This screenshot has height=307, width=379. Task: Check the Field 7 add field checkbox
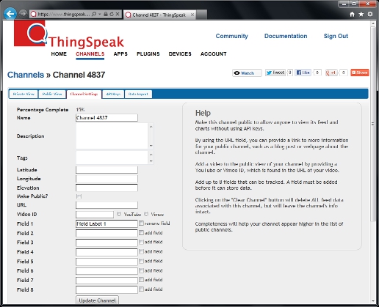(141, 280)
